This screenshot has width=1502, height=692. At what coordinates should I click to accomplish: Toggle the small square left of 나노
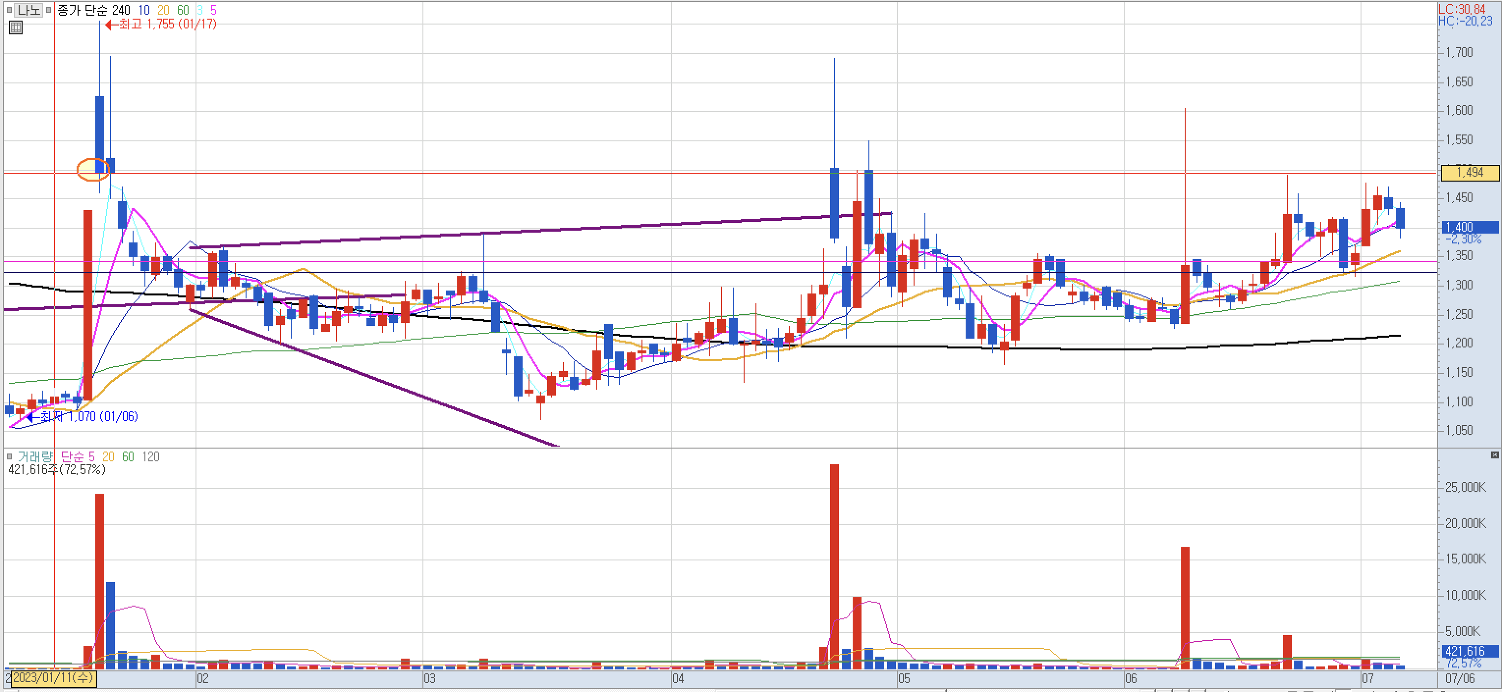click(x=9, y=10)
